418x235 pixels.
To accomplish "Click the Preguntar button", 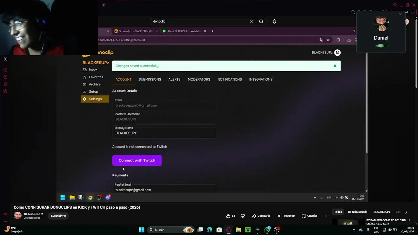I will 286,216.
